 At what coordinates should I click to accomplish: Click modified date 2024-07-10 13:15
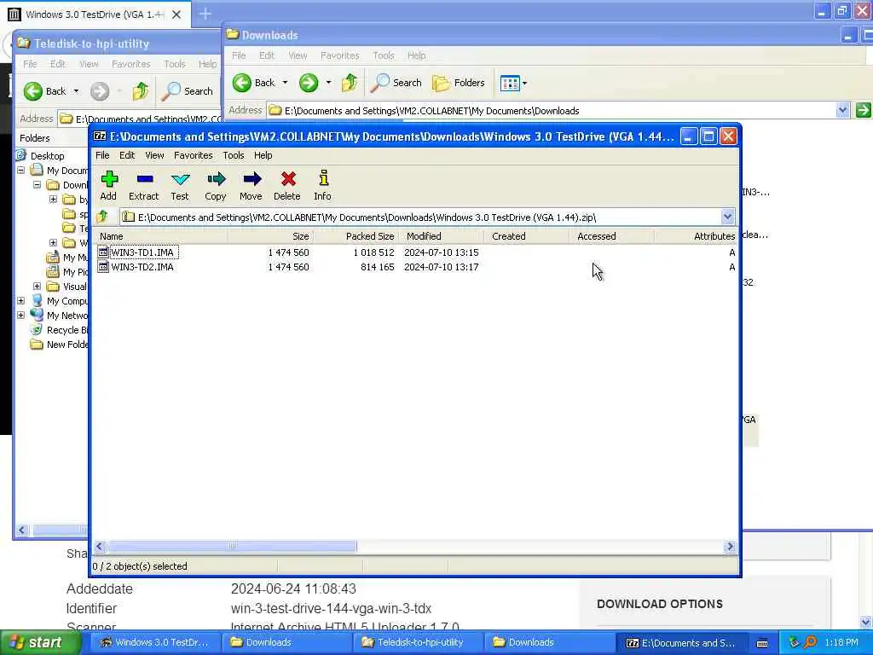tap(442, 252)
